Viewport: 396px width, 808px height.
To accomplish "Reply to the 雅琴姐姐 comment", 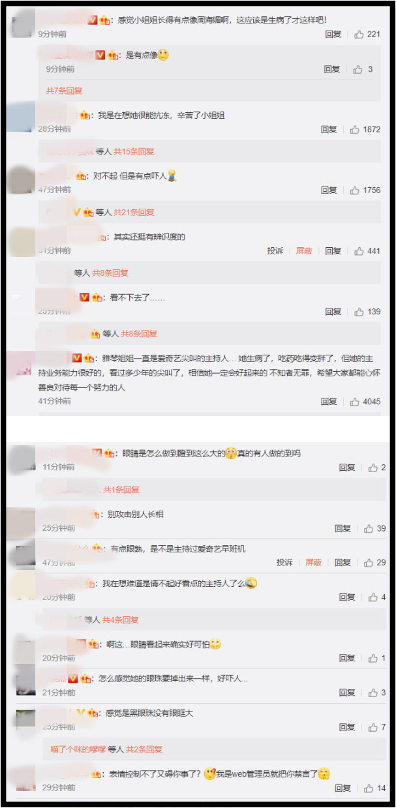I will pyautogui.click(x=329, y=402).
